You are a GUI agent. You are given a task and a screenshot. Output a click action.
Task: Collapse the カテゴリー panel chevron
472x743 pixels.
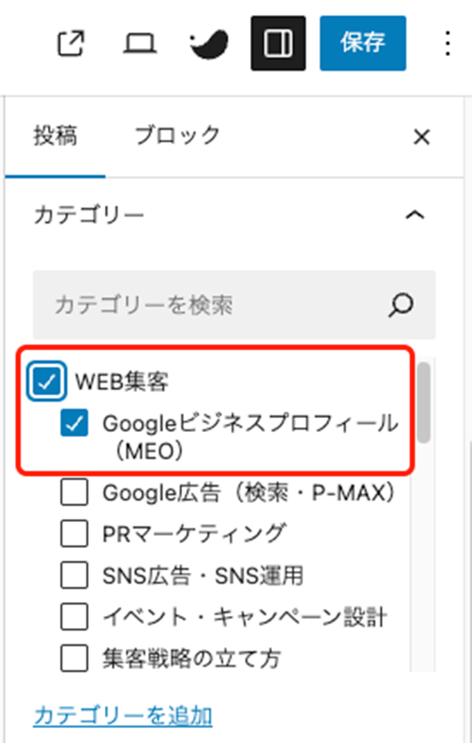(x=415, y=215)
